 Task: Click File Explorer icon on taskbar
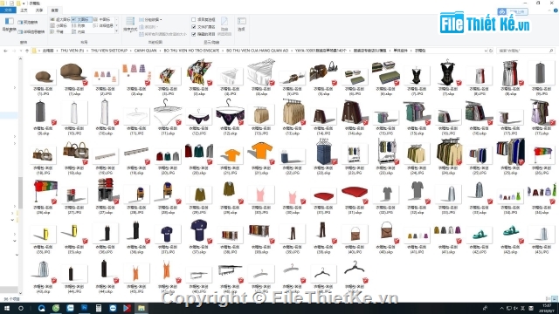141,308
